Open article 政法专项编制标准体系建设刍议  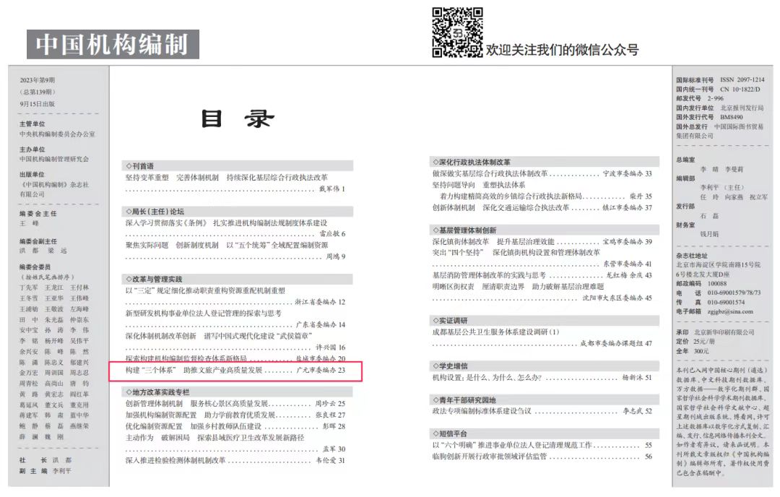tap(482, 411)
